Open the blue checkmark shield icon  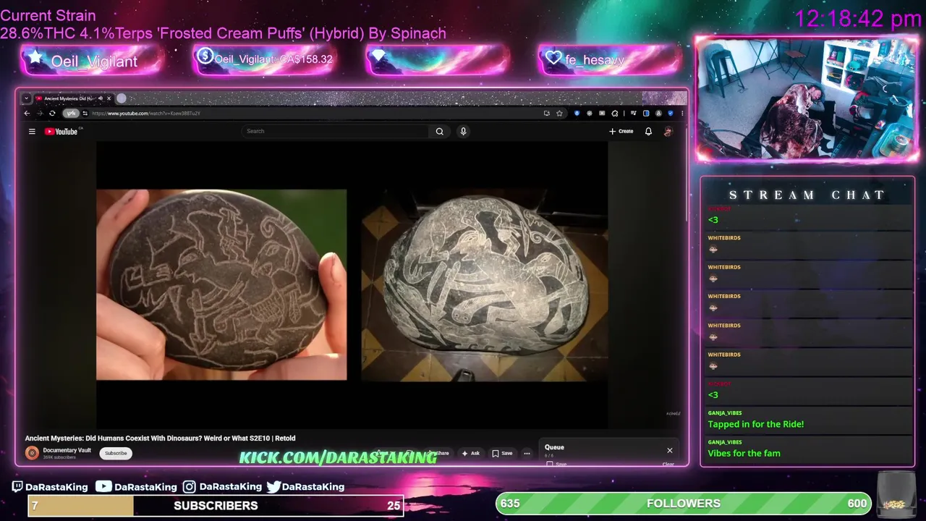pyautogui.click(x=671, y=113)
